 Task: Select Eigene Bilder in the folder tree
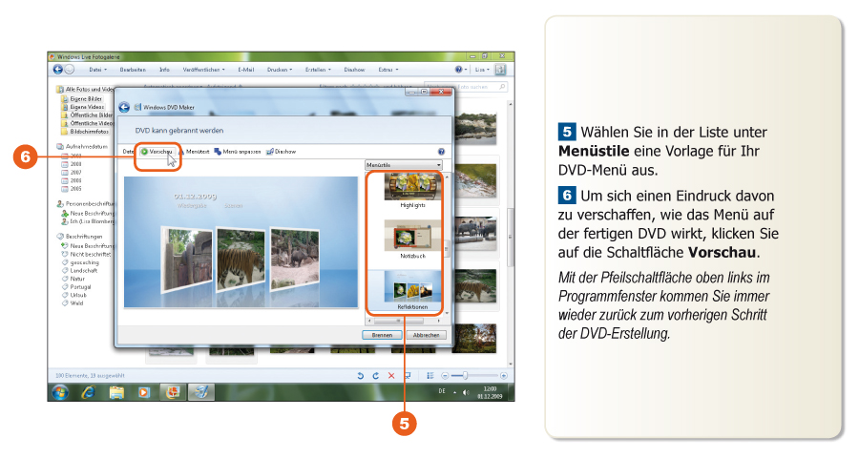86,97
